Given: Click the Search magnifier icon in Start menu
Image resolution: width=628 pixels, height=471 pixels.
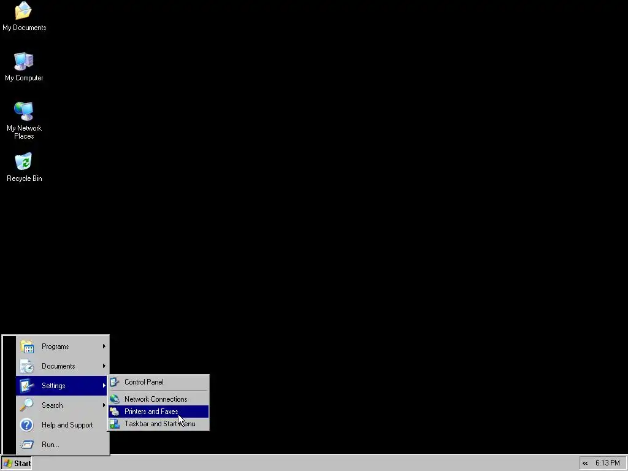Looking at the screenshot, I should (x=27, y=405).
